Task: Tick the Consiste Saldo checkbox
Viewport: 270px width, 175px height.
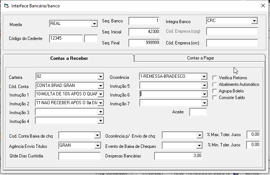Action: (x=215, y=98)
